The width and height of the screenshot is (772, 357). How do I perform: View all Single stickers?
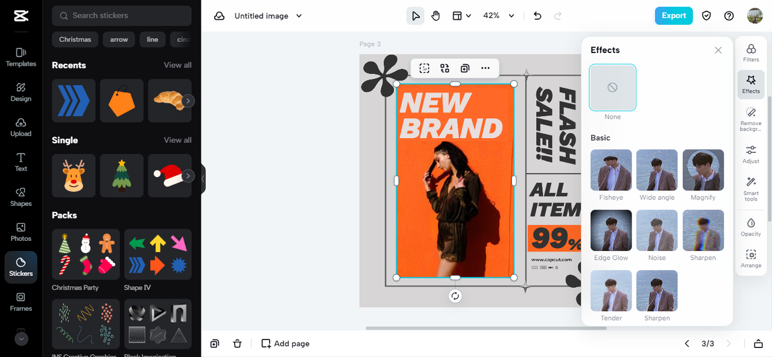178,140
